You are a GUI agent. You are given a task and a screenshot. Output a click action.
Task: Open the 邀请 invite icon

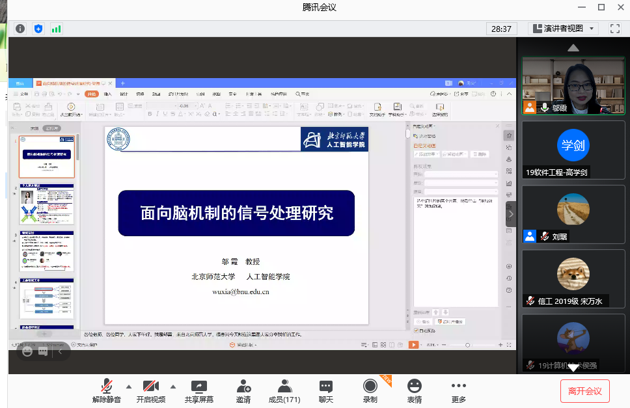pos(243,390)
